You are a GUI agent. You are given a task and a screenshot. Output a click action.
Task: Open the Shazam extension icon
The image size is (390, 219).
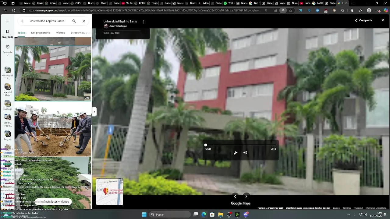[317, 10]
